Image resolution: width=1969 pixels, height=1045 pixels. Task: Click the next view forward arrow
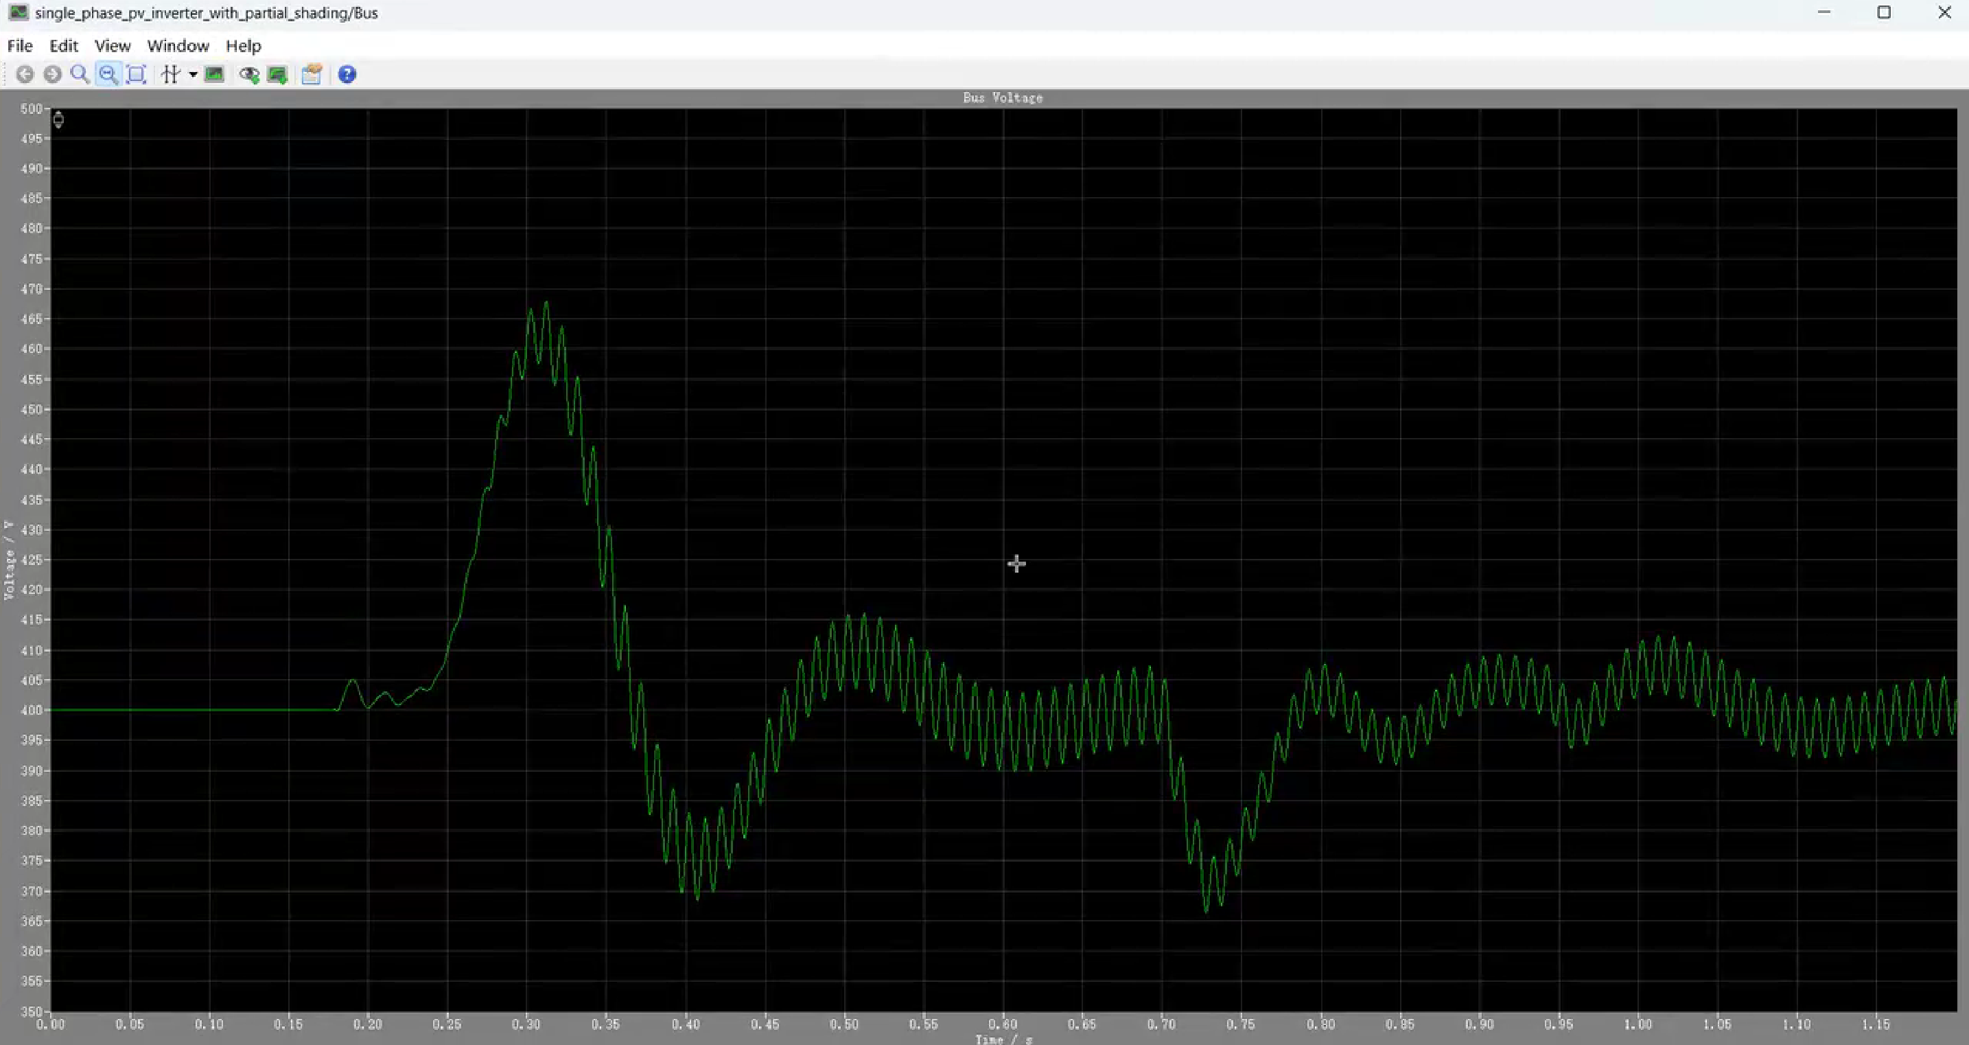tap(52, 74)
